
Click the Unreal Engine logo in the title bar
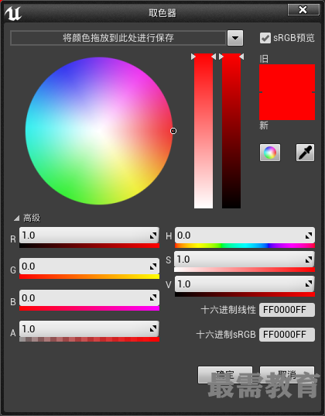pos(13,13)
